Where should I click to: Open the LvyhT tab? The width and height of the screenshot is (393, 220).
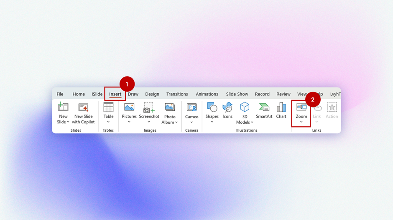[x=336, y=94]
